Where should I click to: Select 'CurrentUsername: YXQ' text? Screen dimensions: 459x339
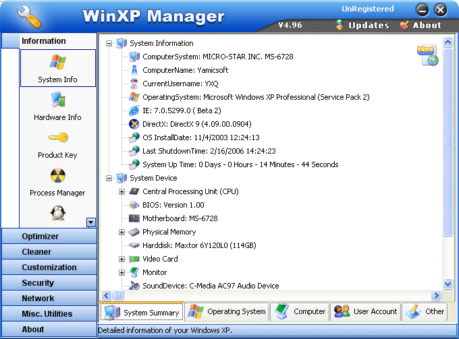(x=180, y=84)
